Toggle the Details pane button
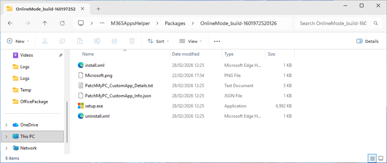This screenshot has width=387, height=163. tap(368, 41)
